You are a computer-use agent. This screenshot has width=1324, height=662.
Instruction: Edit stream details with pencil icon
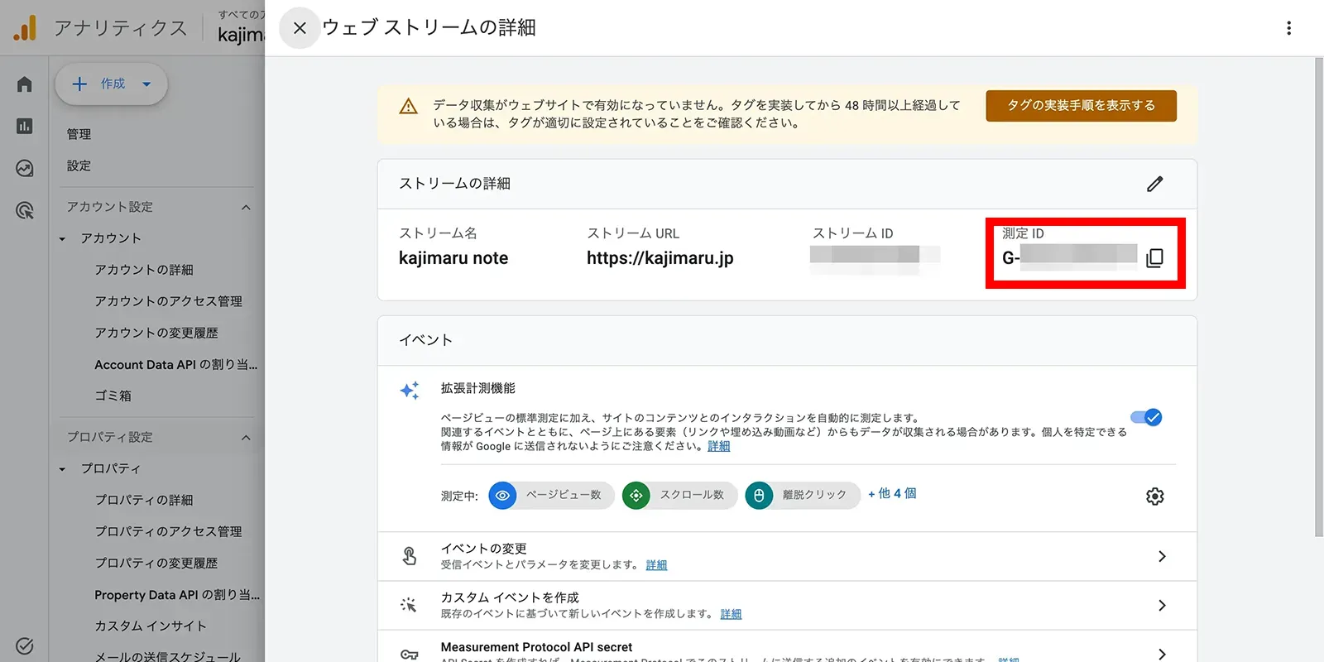(x=1155, y=184)
